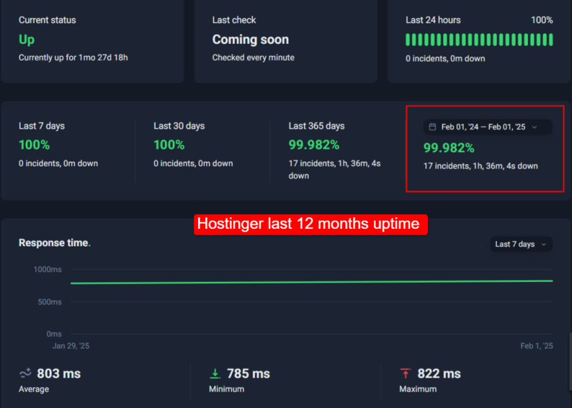Click the average response time icon
The height and width of the screenshot is (408, 572).
(x=25, y=373)
